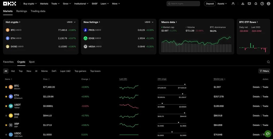
Task: Open the notifications bell
Action: click(x=256, y=4)
